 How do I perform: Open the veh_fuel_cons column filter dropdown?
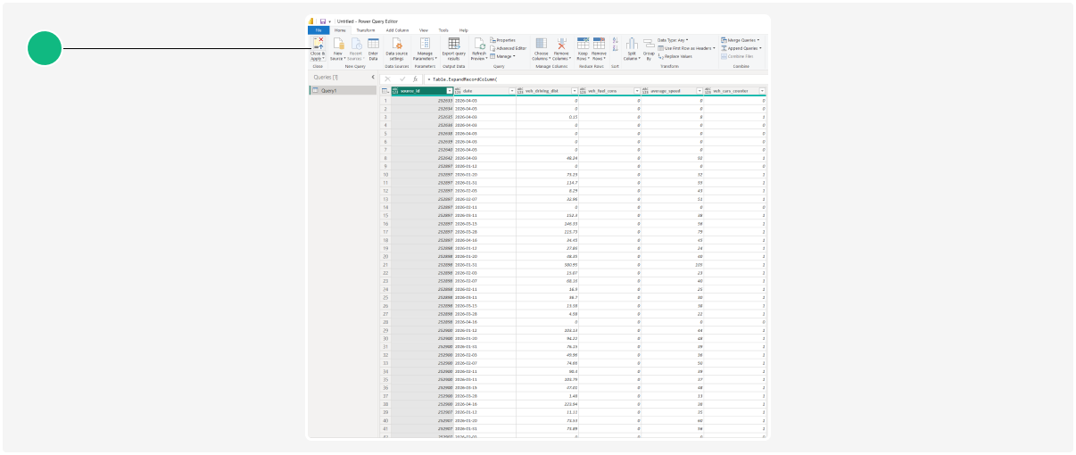[637, 91]
